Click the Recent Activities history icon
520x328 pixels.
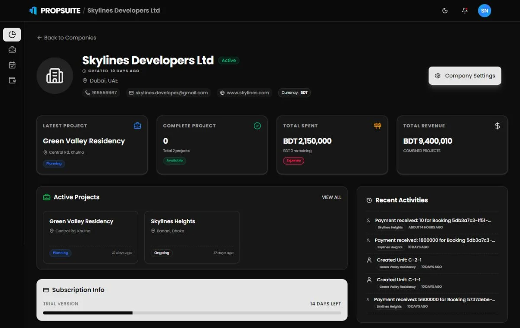(369, 200)
